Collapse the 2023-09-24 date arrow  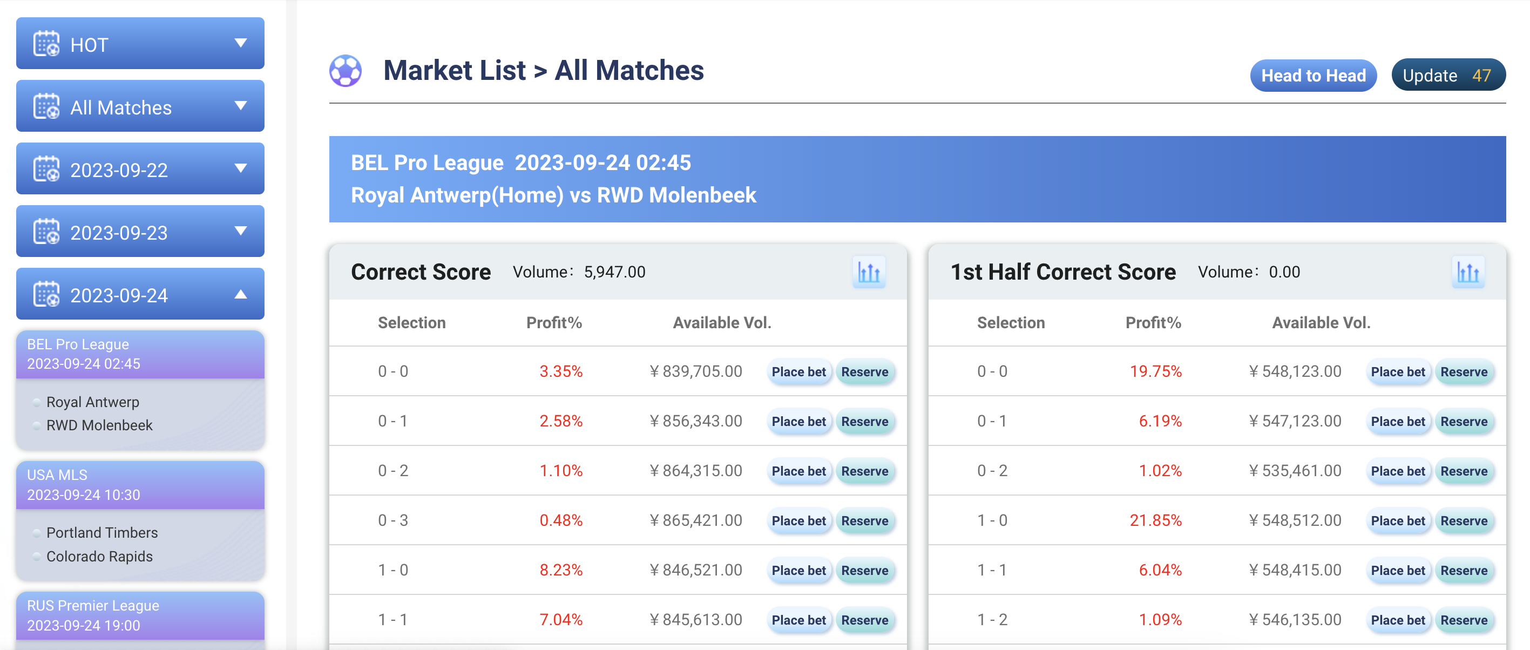pyautogui.click(x=241, y=294)
